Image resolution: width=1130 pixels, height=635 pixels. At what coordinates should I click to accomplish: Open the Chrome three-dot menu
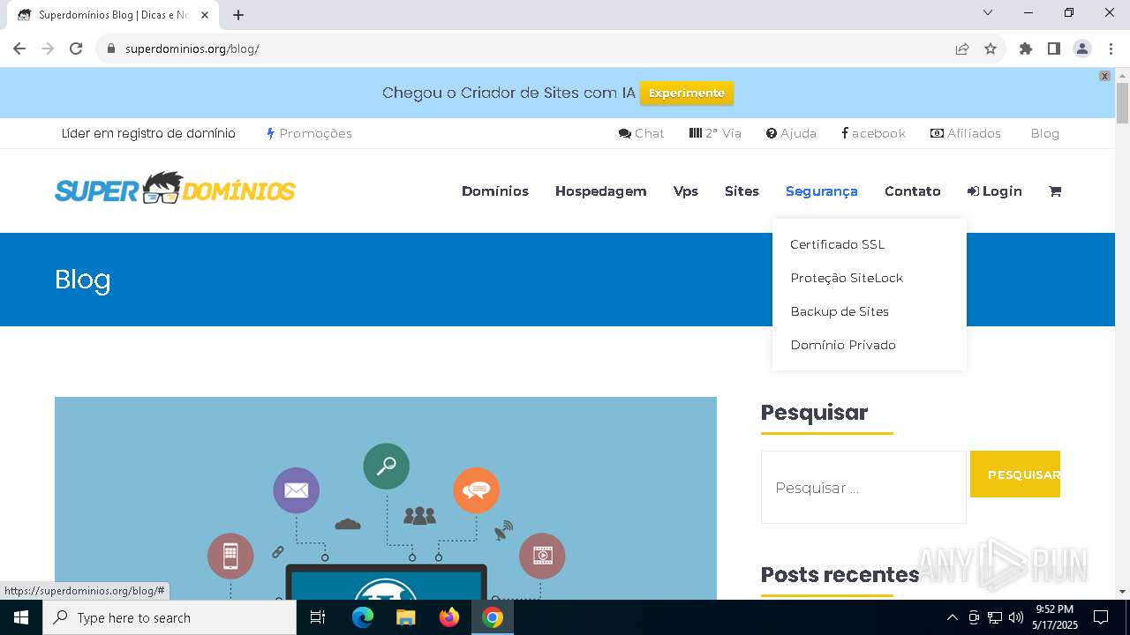click(1111, 49)
